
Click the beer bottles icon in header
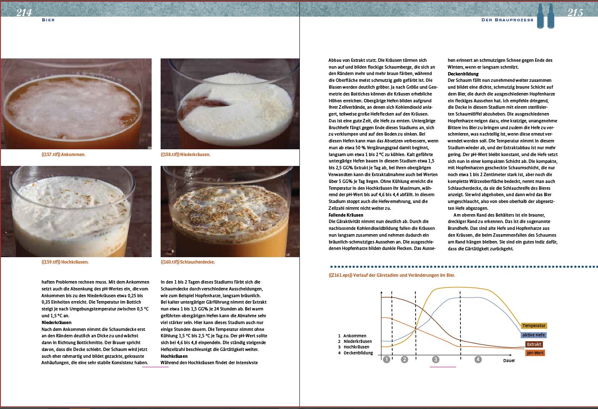(x=545, y=16)
